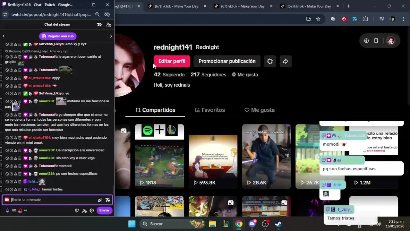Share TikTok profile with arrow icon
The image size is (410, 231).
pyautogui.click(x=285, y=61)
